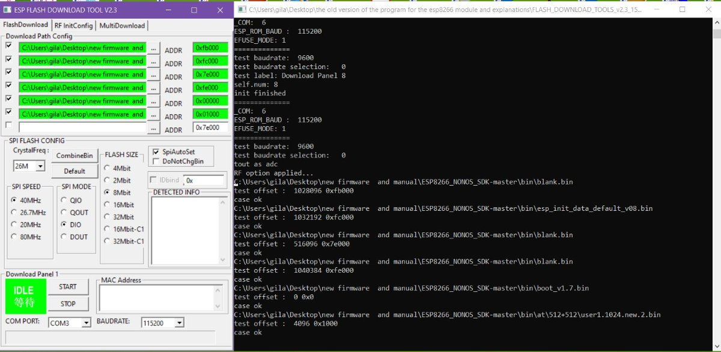Click the DETECTED INFO box

click(x=189, y=230)
